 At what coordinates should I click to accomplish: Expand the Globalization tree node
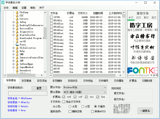click(x=13, y=48)
